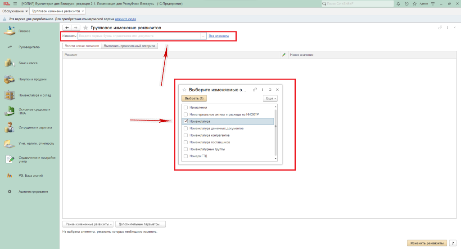Screen dimensions: 461x249
Task: Uncheck the 'Номенклатура' checkbox
Action: 185,121
